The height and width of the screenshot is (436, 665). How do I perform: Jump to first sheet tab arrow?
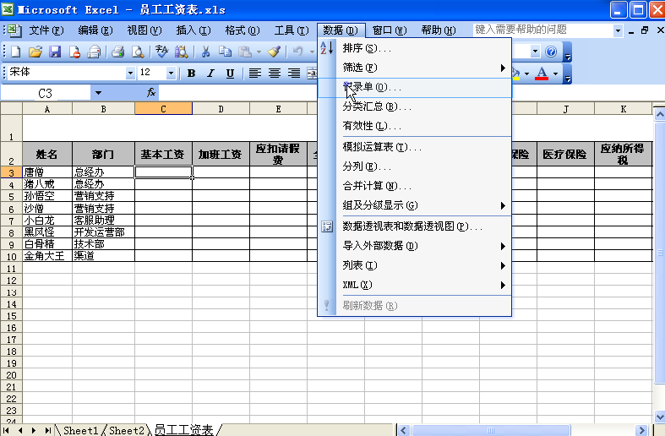coord(7,430)
